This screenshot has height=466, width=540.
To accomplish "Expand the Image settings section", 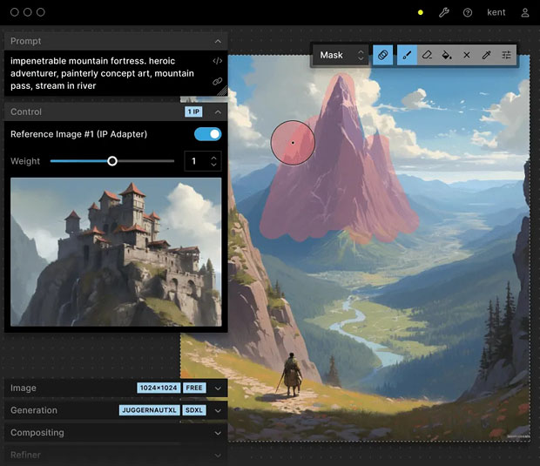I will coord(218,388).
